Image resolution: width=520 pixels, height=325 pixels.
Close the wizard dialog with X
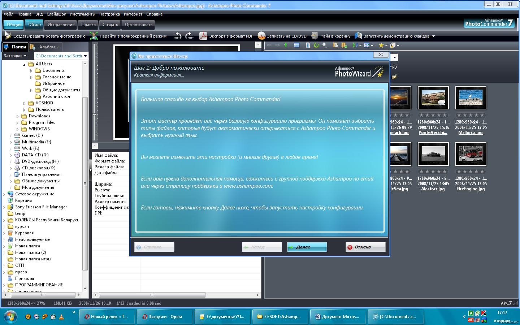click(x=381, y=55)
